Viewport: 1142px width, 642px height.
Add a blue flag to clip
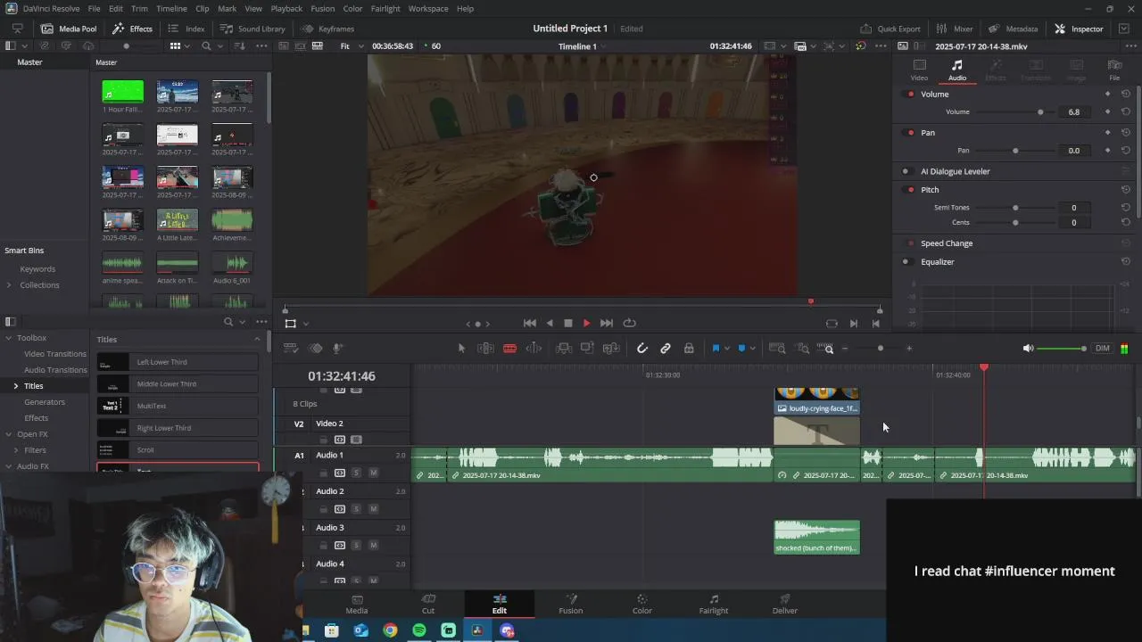716,349
